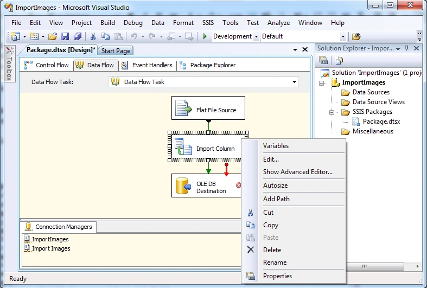Open the Data Flow Task dropdown
Image resolution: width=427 pixels, height=288 pixels.
tap(294, 82)
